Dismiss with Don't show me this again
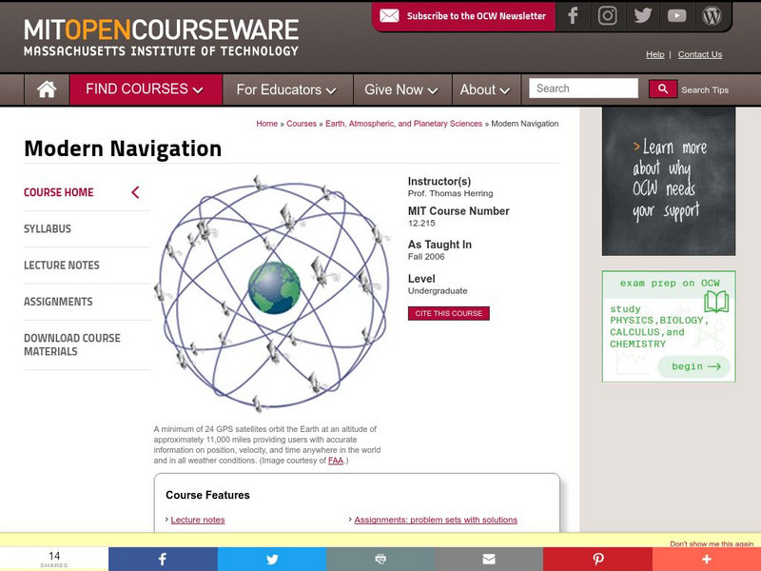The height and width of the screenshot is (571, 761). 712,543
